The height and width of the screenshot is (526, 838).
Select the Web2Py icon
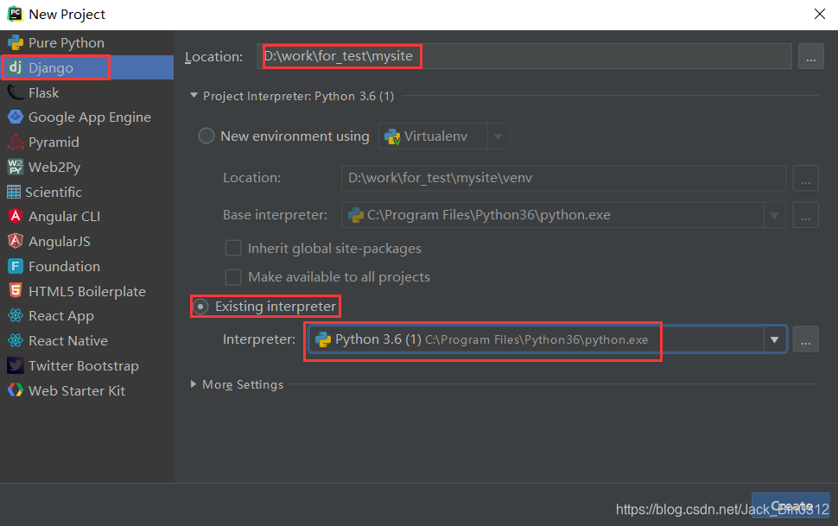pos(15,167)
